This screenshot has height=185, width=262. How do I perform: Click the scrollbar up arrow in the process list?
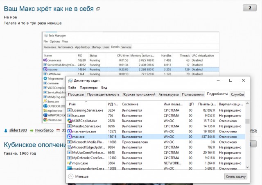pos(247,104)
